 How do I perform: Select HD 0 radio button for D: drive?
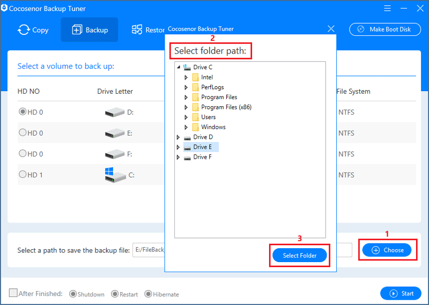23,111
